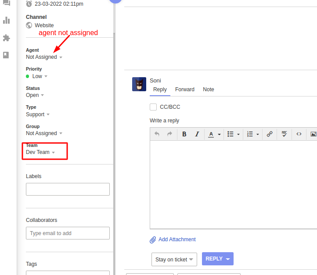The width and height of the screenshot is (317, 275).
Task: Open the reports bar chart sidebar icon
Action: pyautogui.click(x=6, y=20)
